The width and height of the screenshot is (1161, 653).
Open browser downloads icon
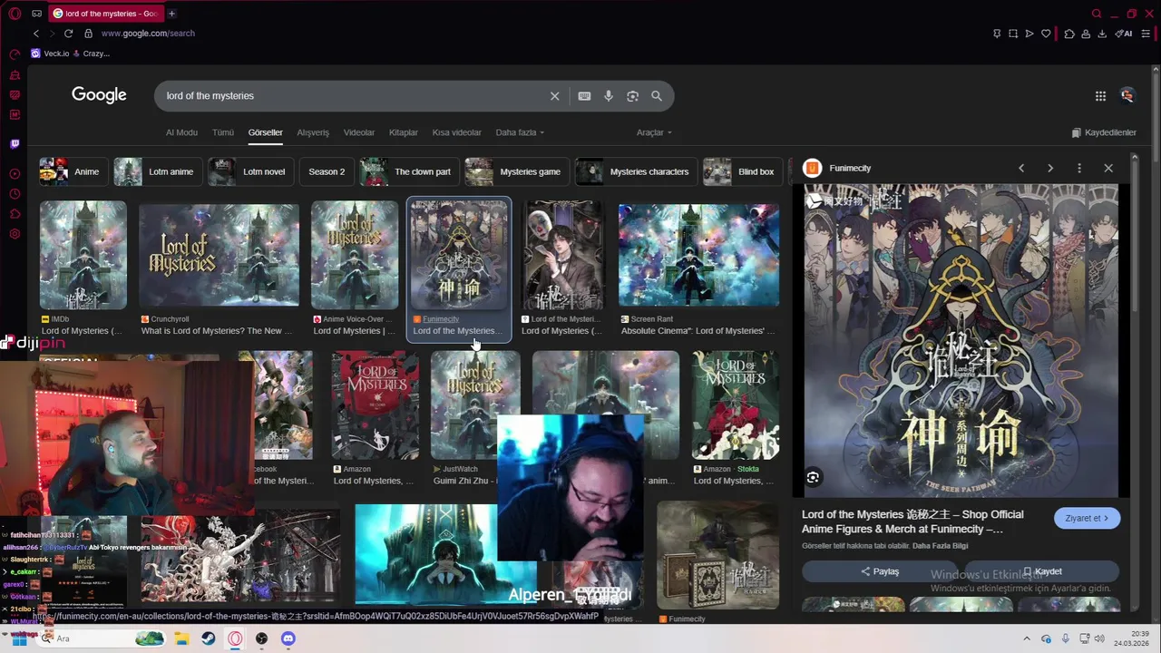(x=1102, y=34)
